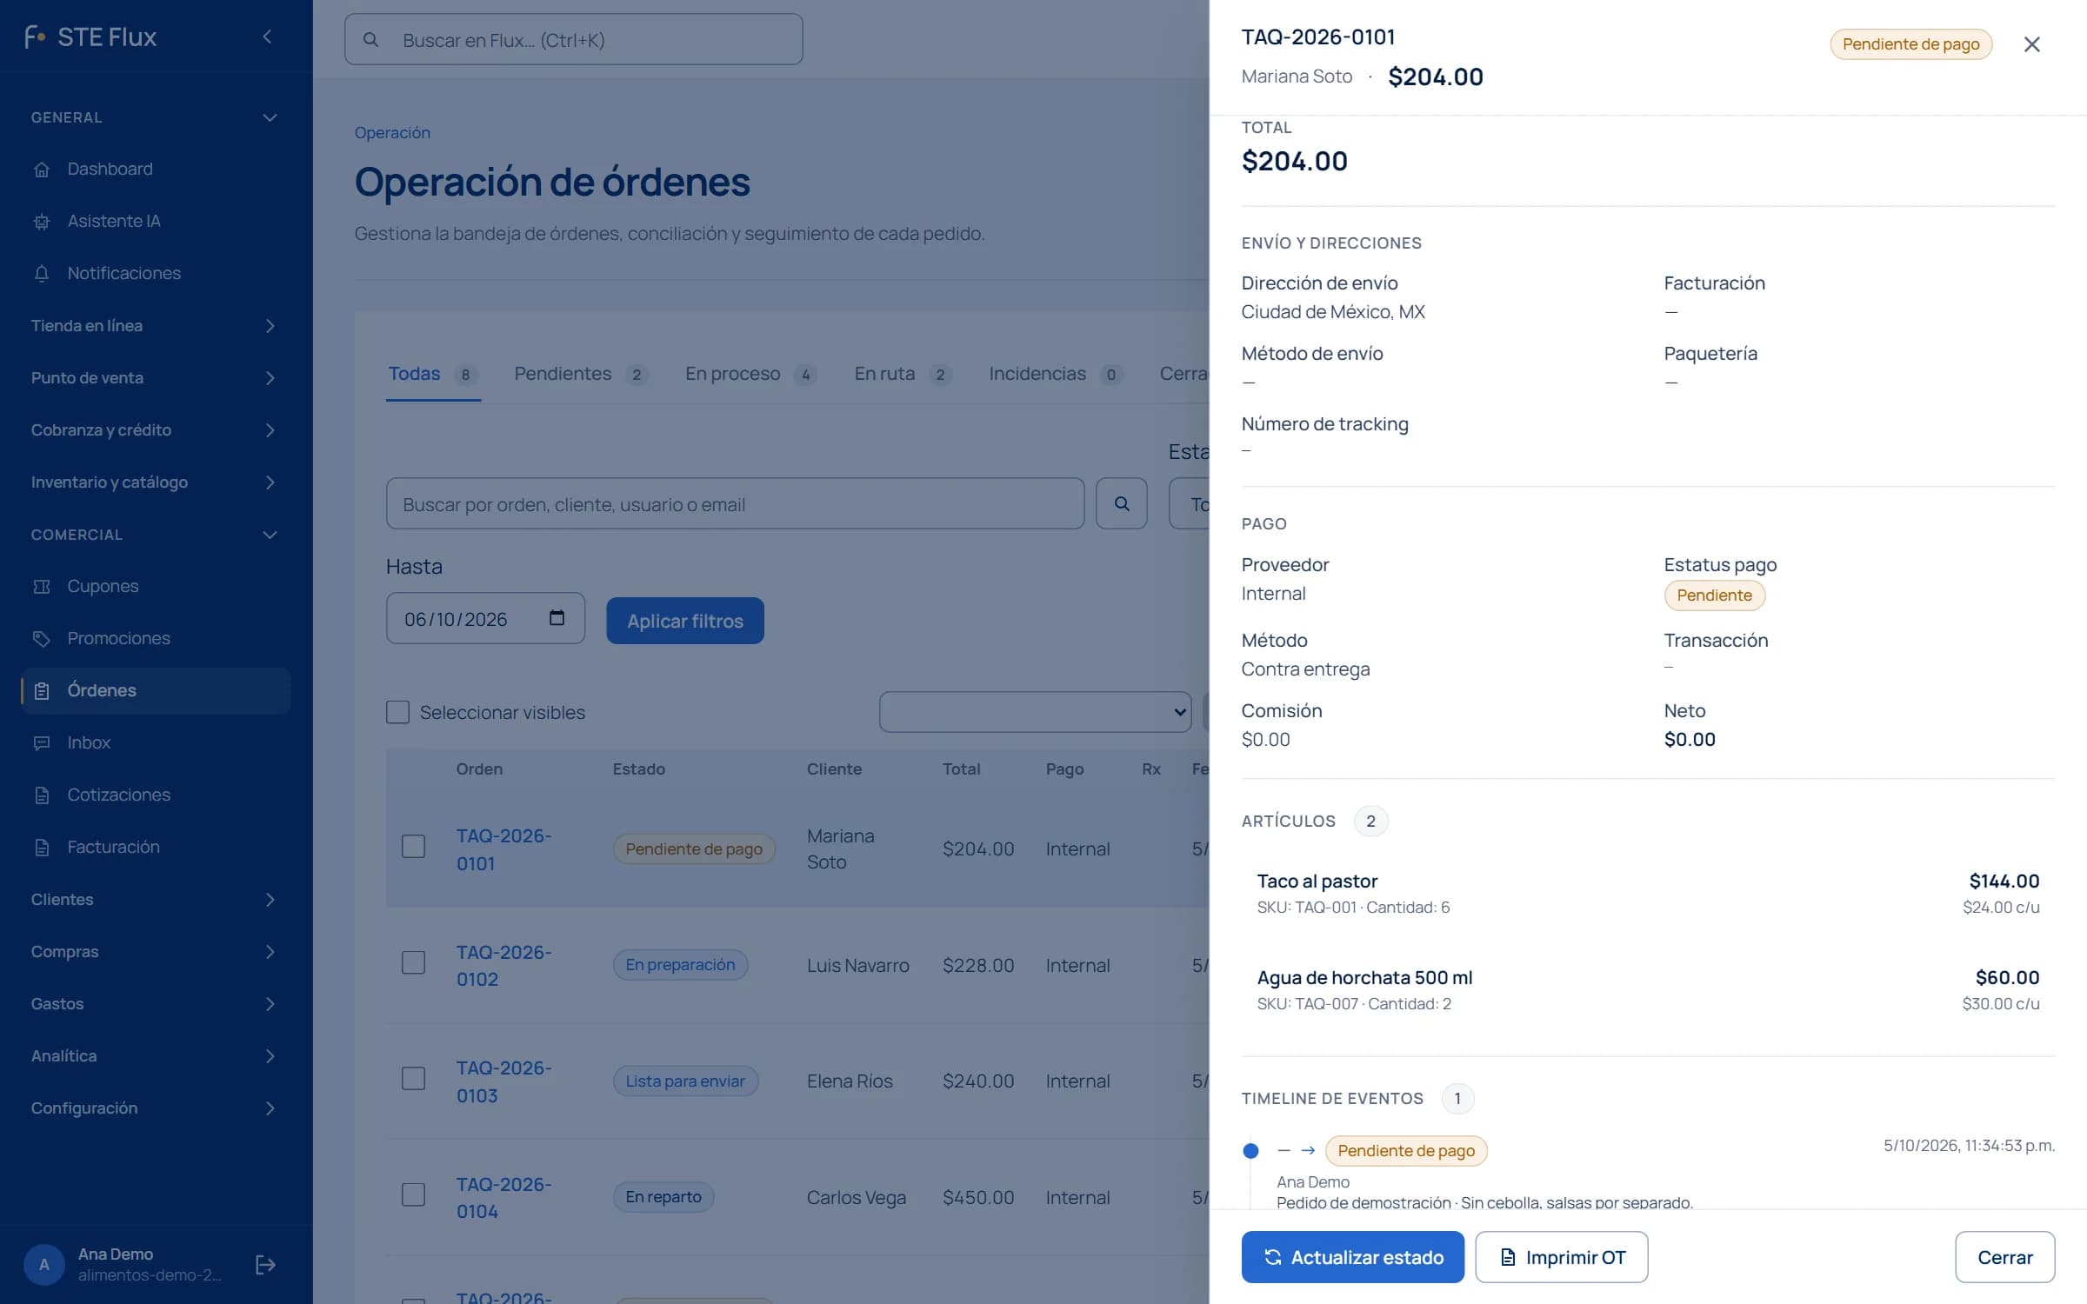Viewport: 2087px width, 1304px height.
Task: Expand Cobranza y crédito menu
Action: click(156, 429)
